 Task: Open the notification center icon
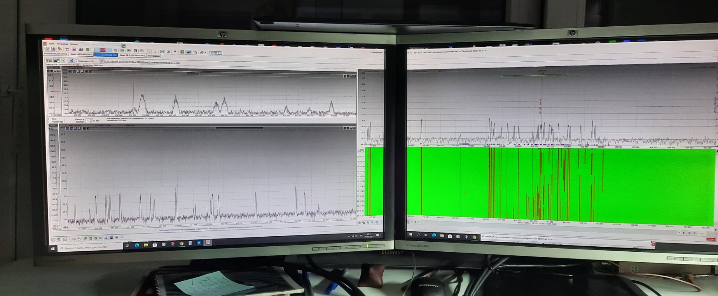tap(378, 235)
